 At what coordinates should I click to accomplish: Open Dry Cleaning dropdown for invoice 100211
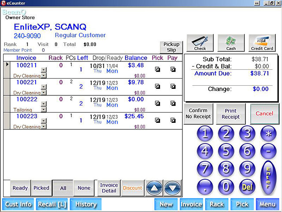44,76
